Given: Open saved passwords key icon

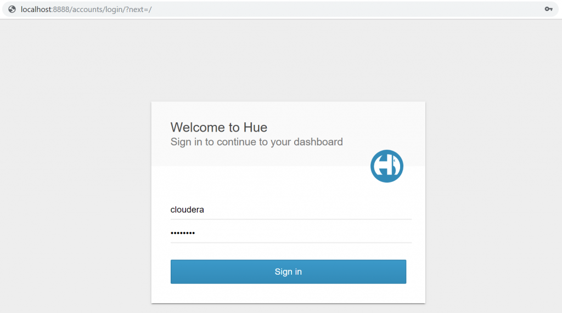Looking at the screenshot, I should 548,9.
